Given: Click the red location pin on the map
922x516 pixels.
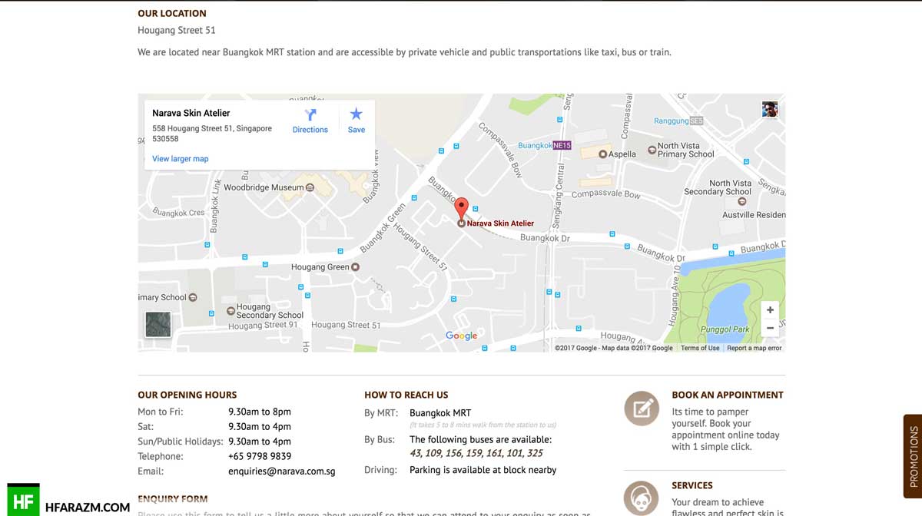Looking at the screenshot, I should point(461,209).
